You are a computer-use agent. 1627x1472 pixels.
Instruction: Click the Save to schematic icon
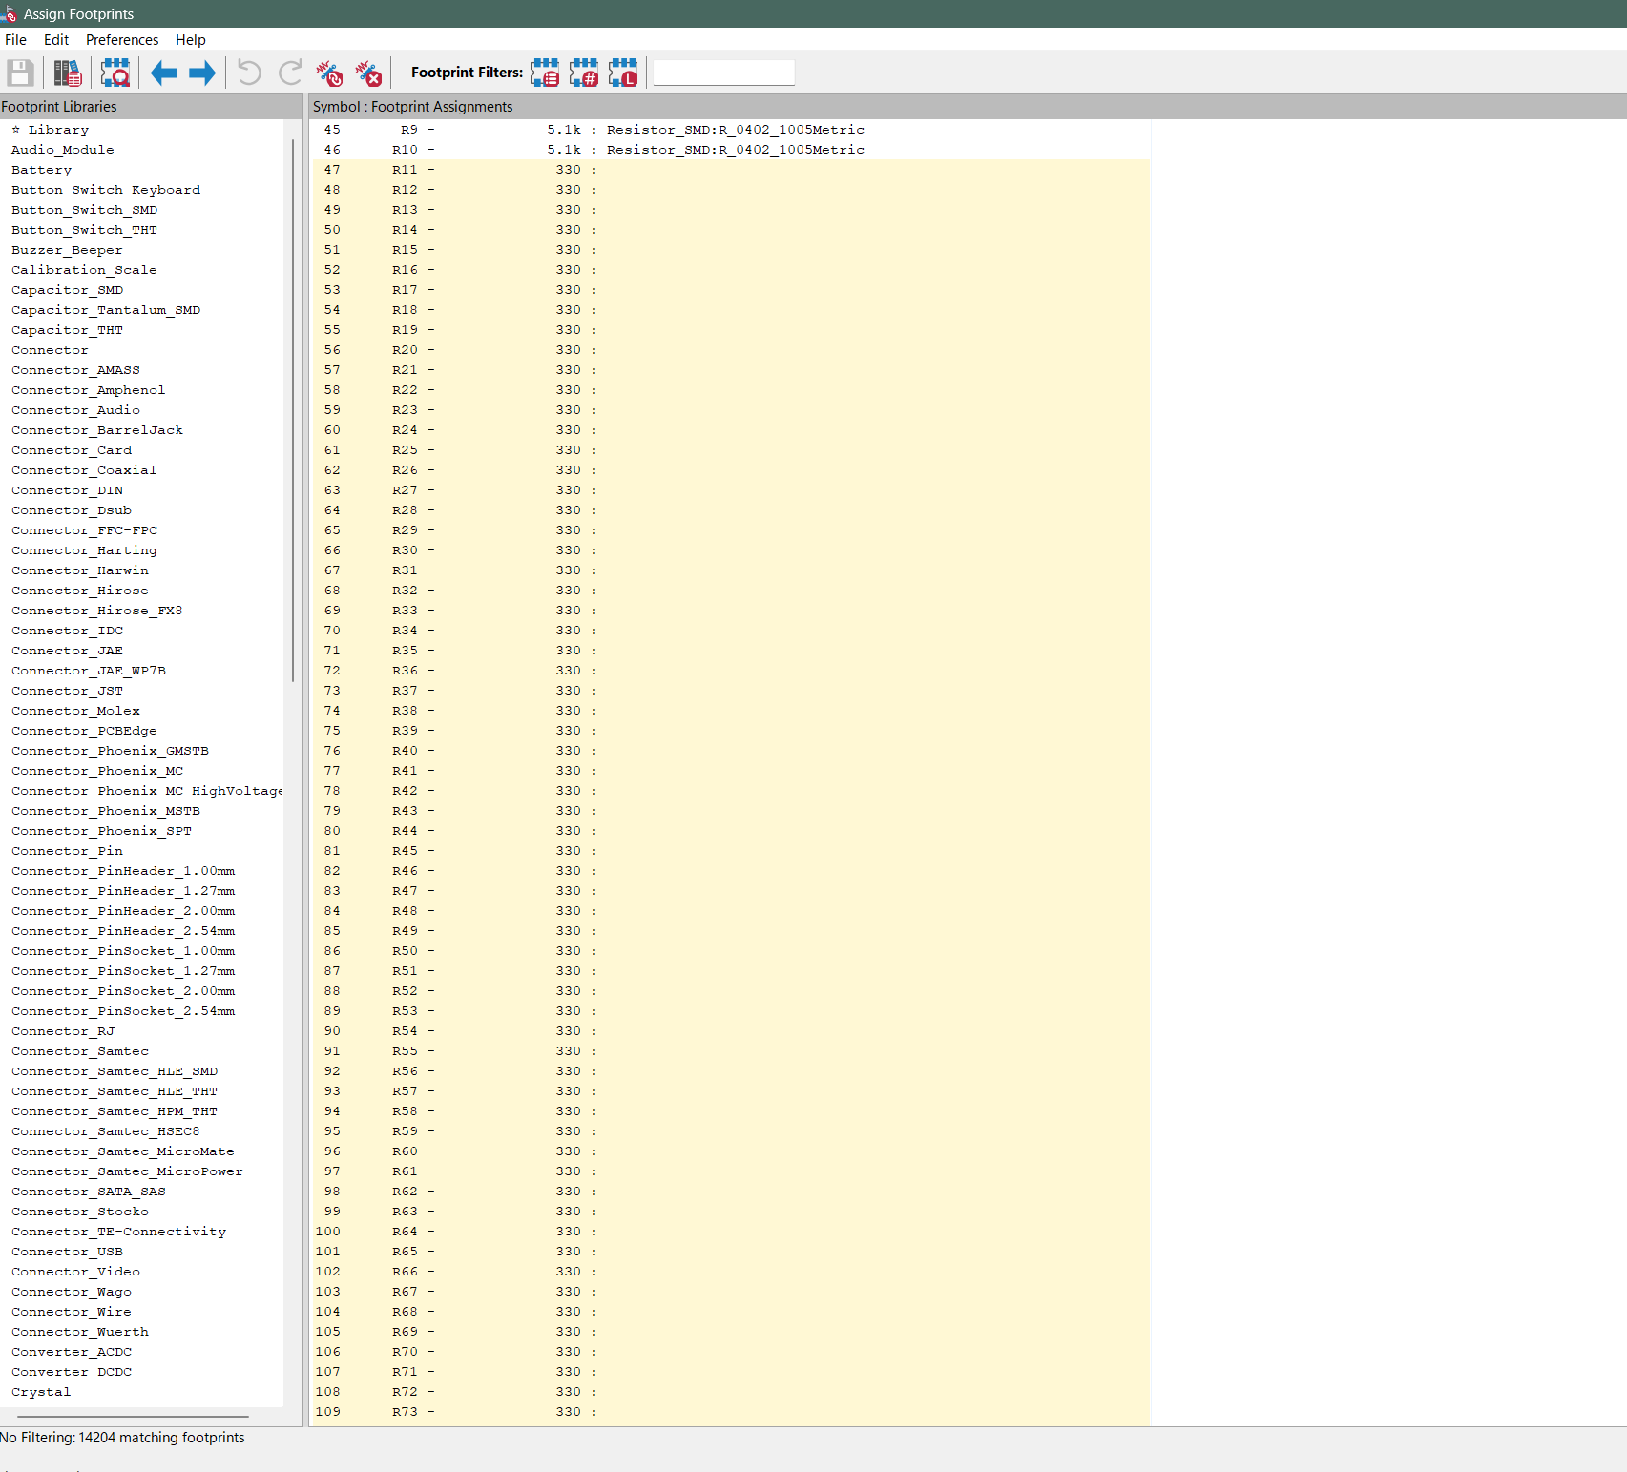point(20,73)
